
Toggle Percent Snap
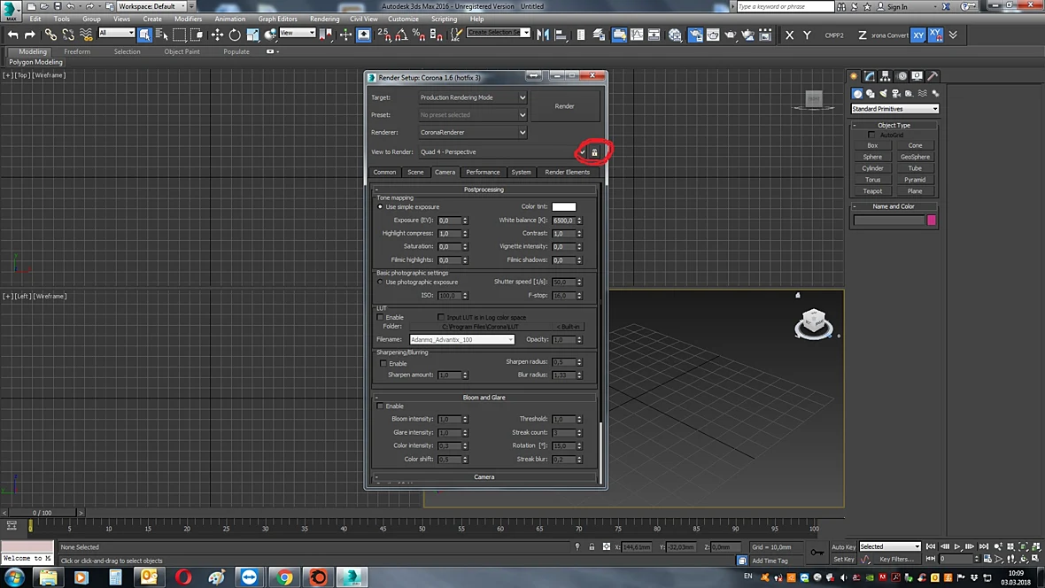coord(419,35)
